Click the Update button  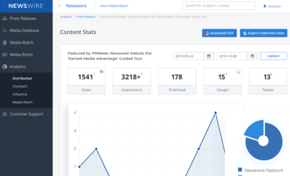274,56
